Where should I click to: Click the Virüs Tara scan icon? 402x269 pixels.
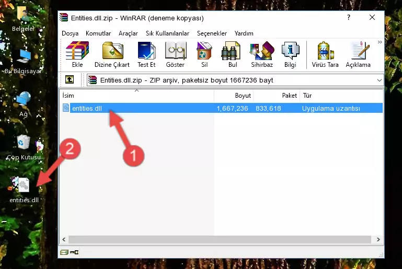pos(325,54)
